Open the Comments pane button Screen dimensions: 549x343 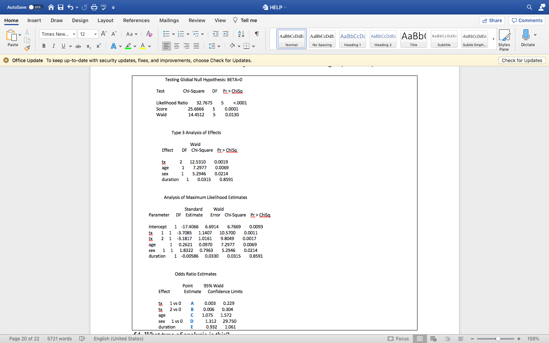[527, 21]
